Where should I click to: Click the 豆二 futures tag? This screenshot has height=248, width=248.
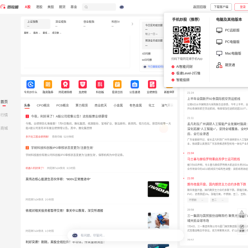(219, 200)
